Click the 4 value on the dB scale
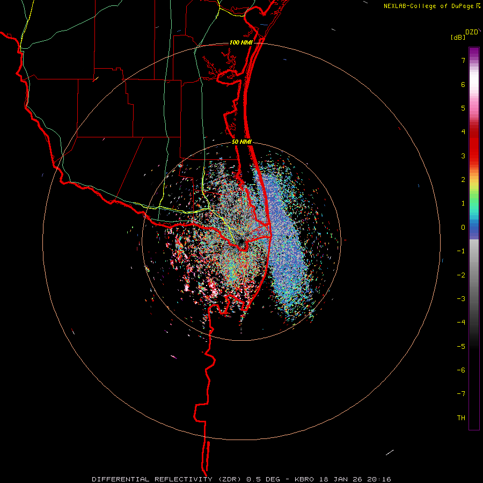This screenshot has height=483, width=483. pos(463,132)
